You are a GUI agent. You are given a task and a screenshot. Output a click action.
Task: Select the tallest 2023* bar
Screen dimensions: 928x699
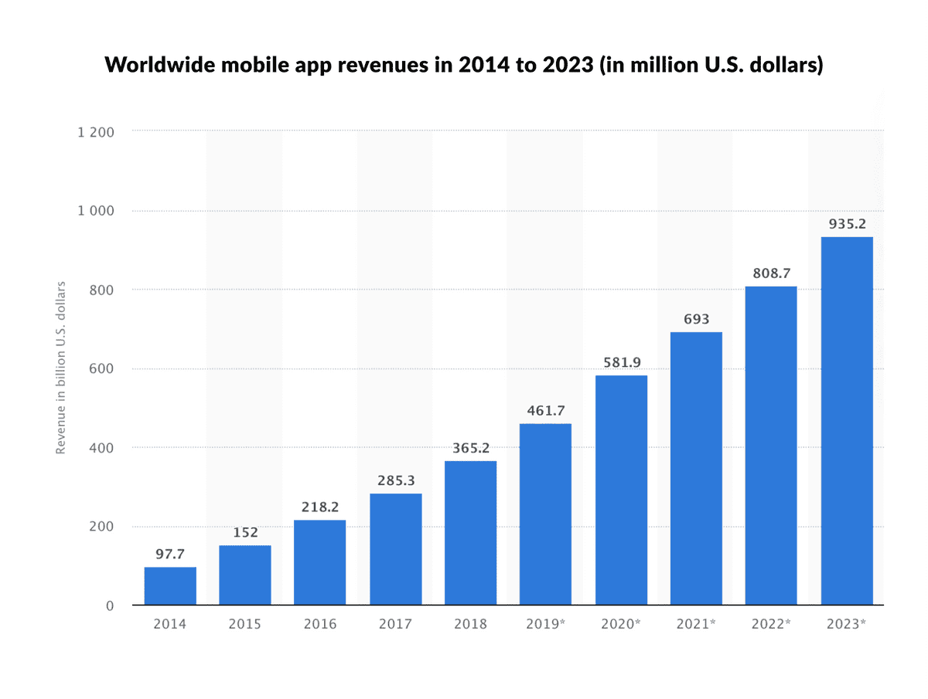[848, 421]
